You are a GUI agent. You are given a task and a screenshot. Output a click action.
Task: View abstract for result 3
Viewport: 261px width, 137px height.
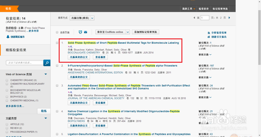pos(100,103)
